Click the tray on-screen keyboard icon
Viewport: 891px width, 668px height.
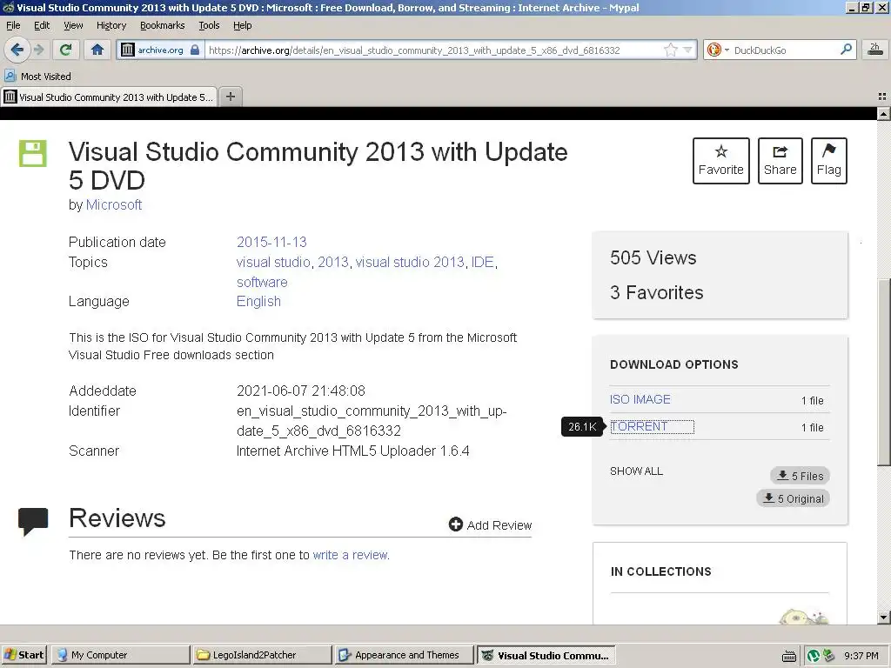[788, 657]
